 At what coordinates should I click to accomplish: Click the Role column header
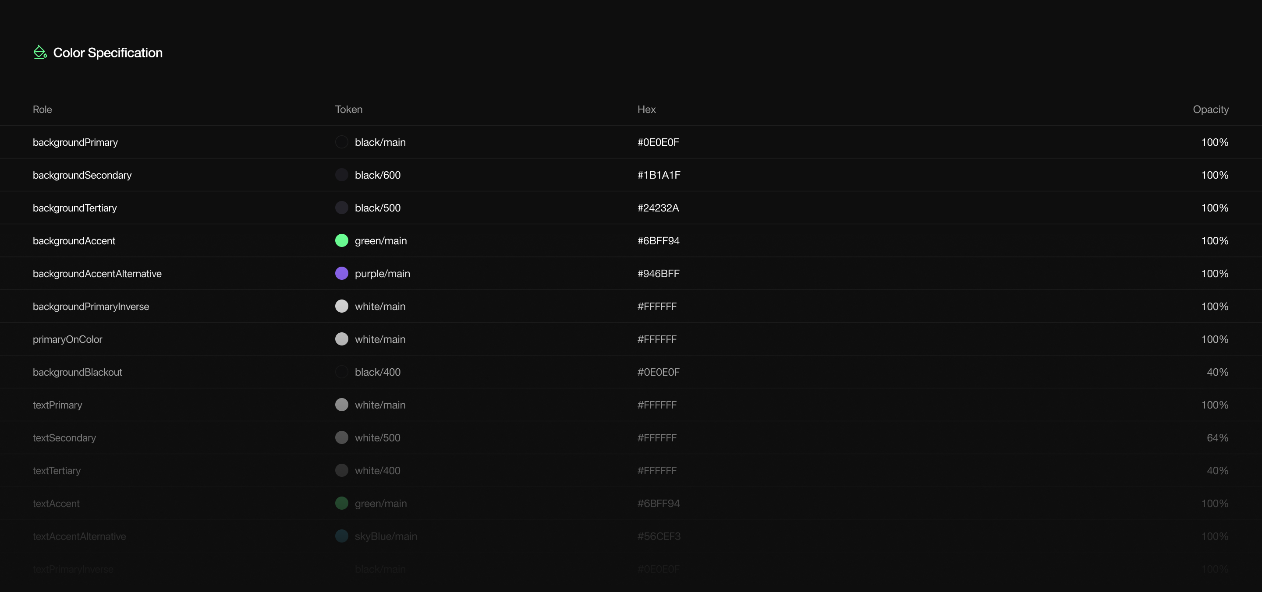pos(42,109)
